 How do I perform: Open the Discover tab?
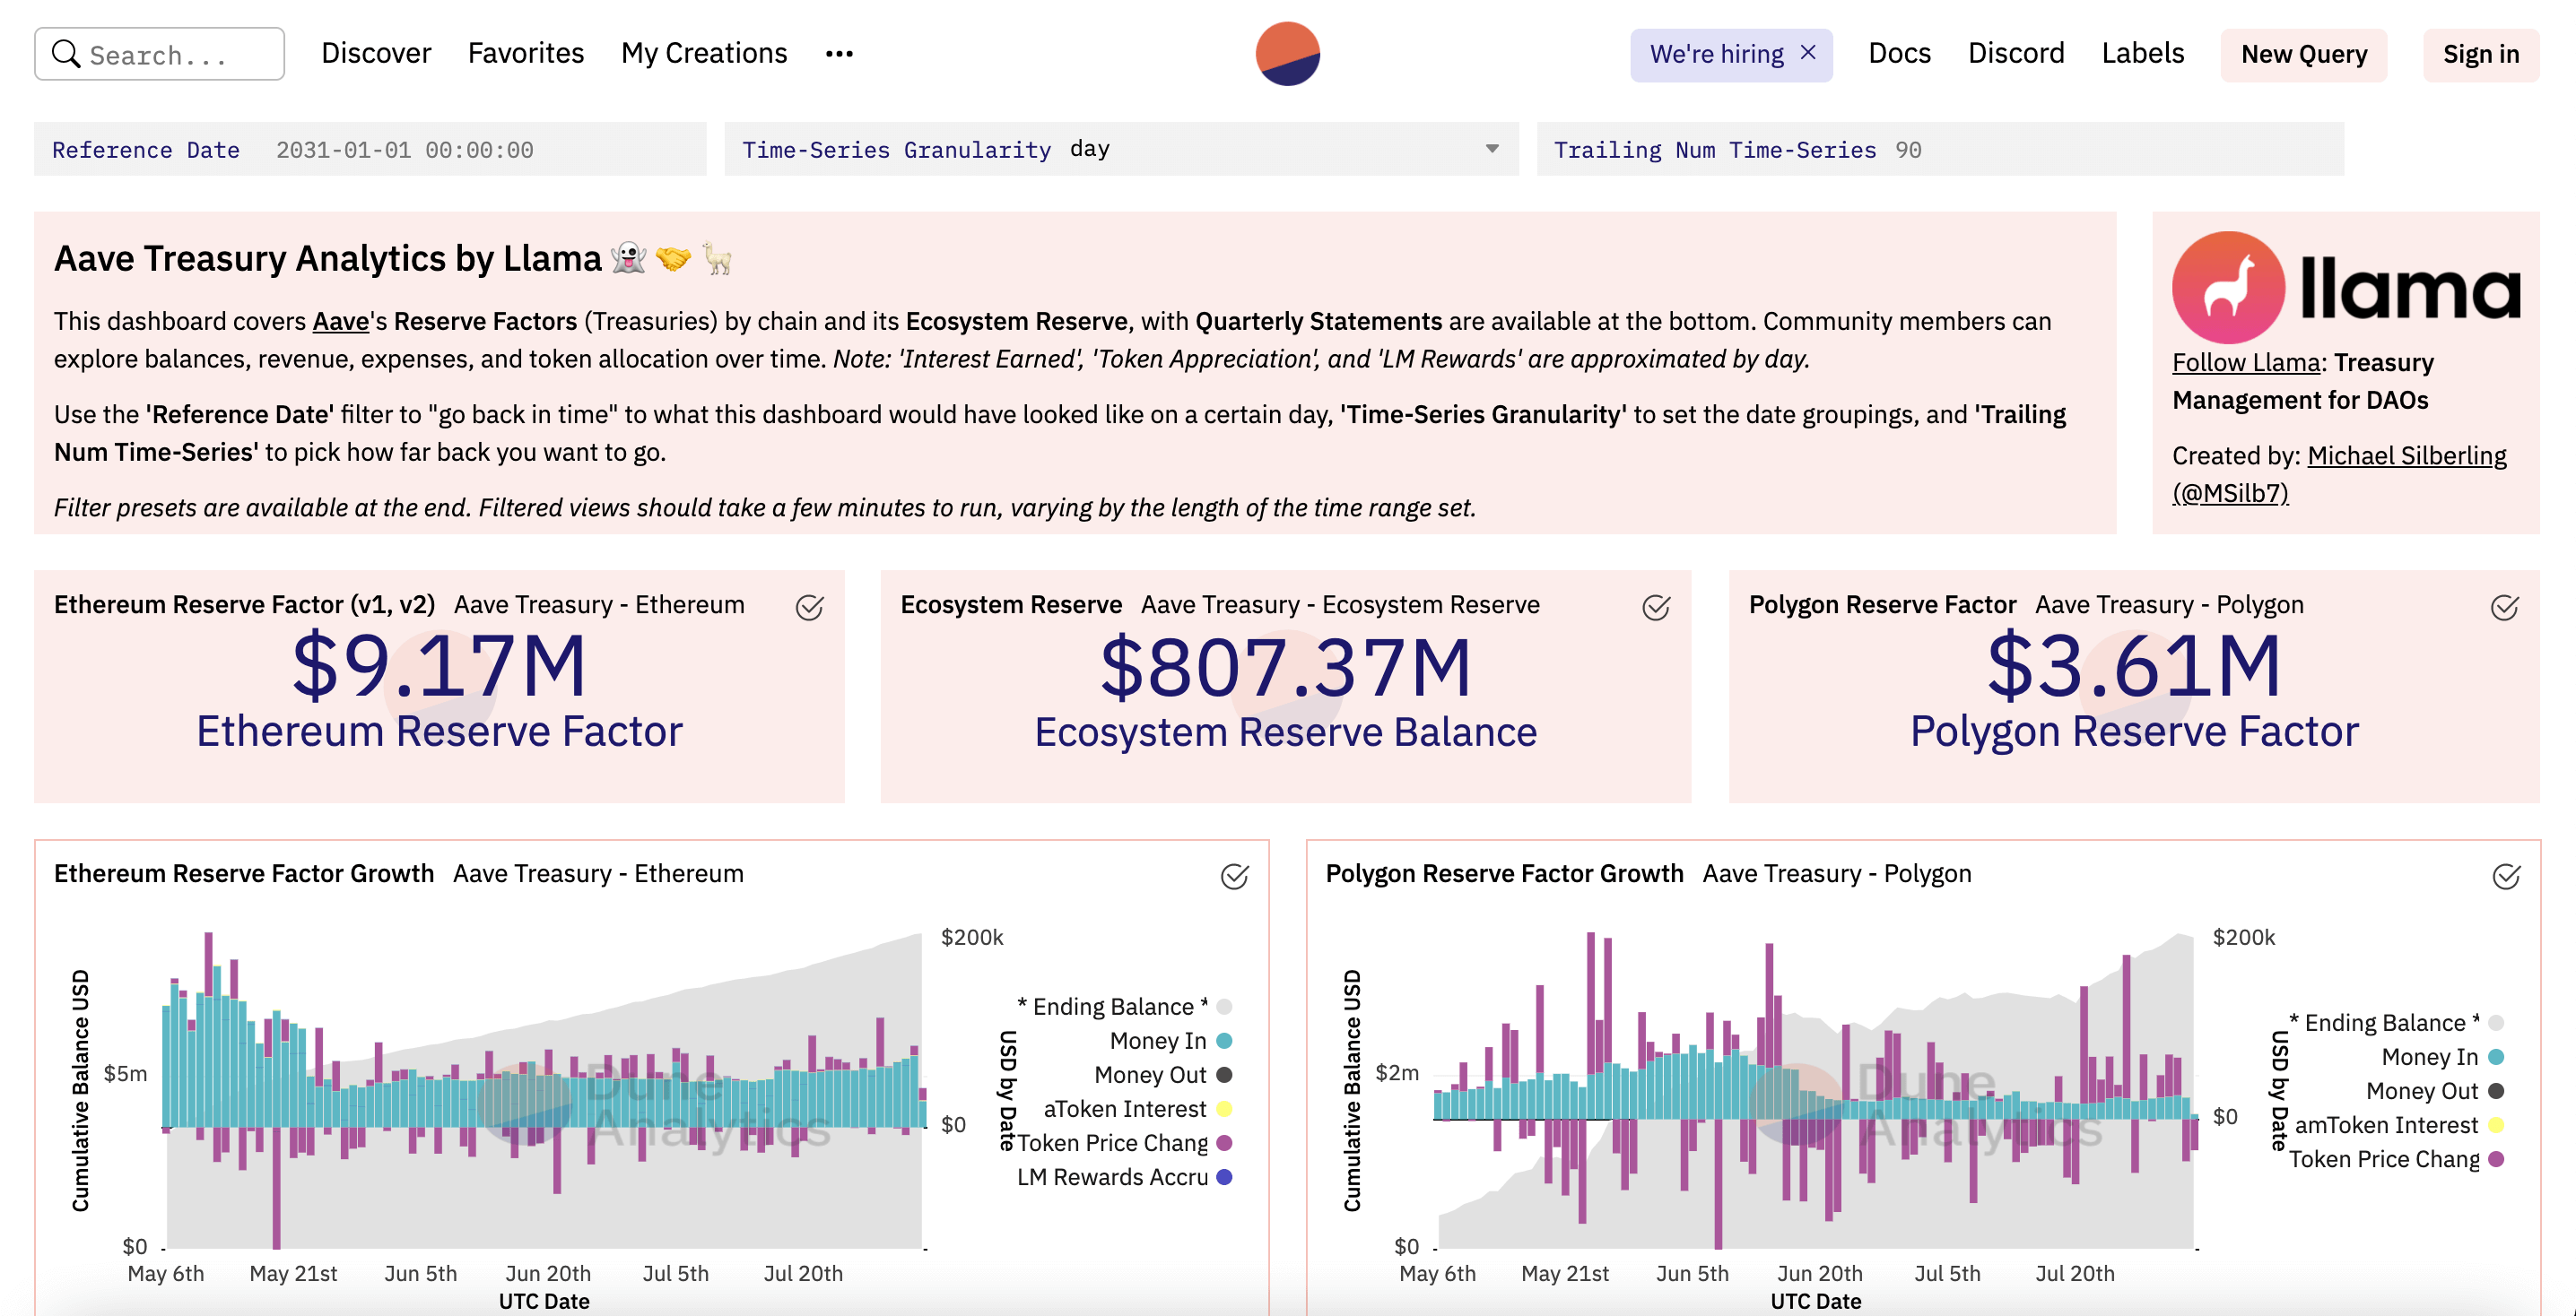click(376, 54)
